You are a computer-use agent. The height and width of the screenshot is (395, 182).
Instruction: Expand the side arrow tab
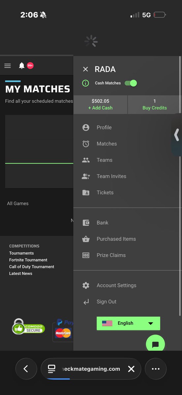click(x=177, y=135)
